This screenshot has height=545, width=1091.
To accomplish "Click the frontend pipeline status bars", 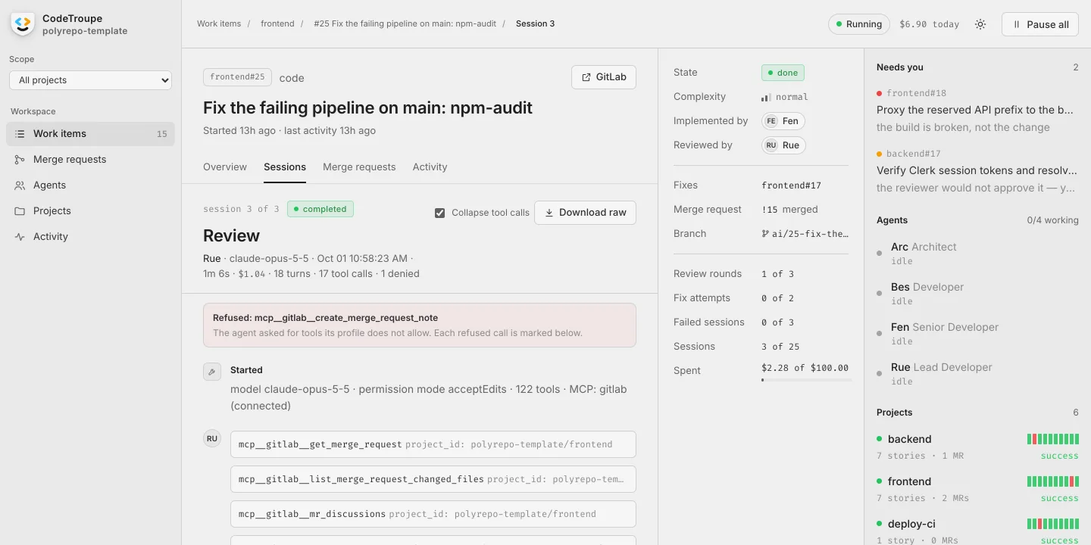I will point(1053,481).
